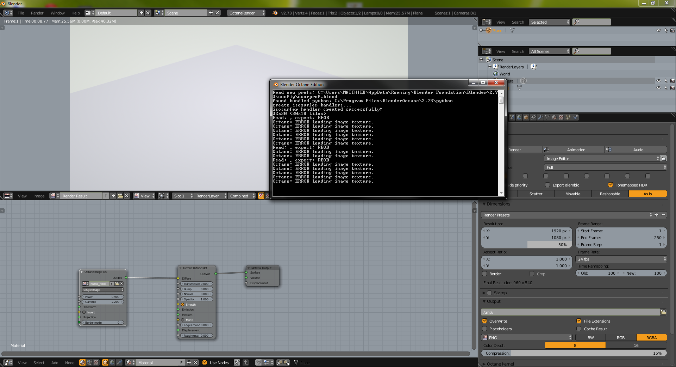Open the Slot 1 dropdown

[x=183, y=196]
